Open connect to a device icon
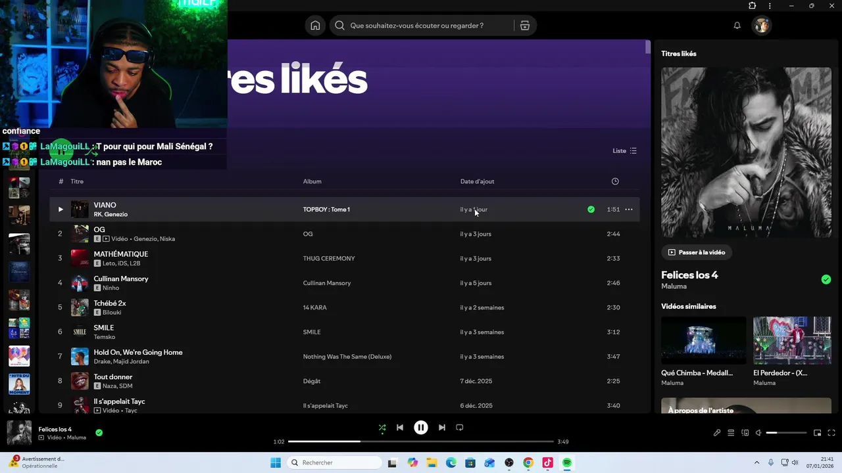 point(745,433)
